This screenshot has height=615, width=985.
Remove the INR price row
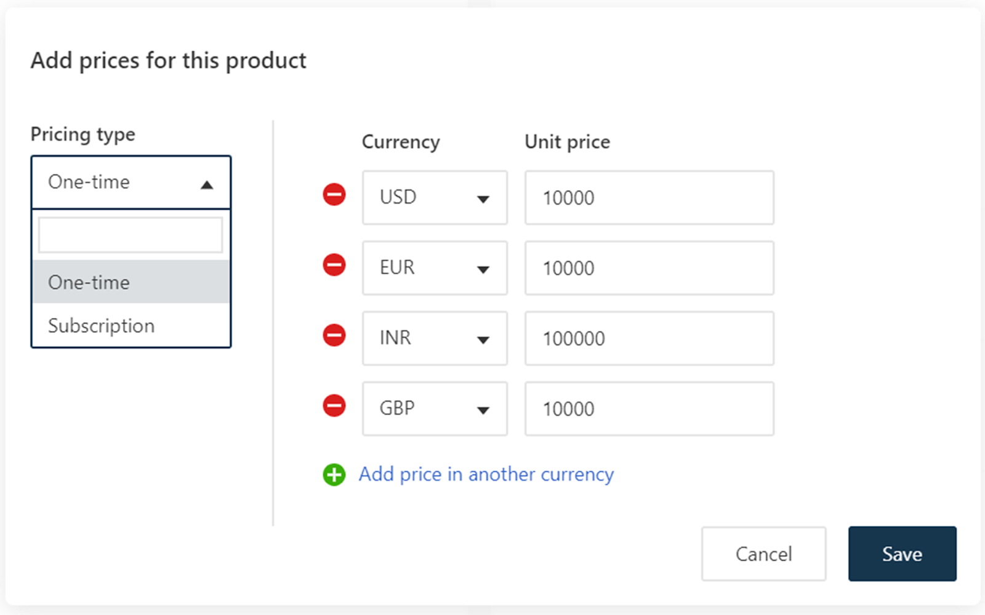click(334, 335)
